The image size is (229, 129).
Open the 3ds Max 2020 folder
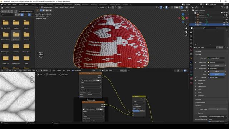click(x=6, y=24)
